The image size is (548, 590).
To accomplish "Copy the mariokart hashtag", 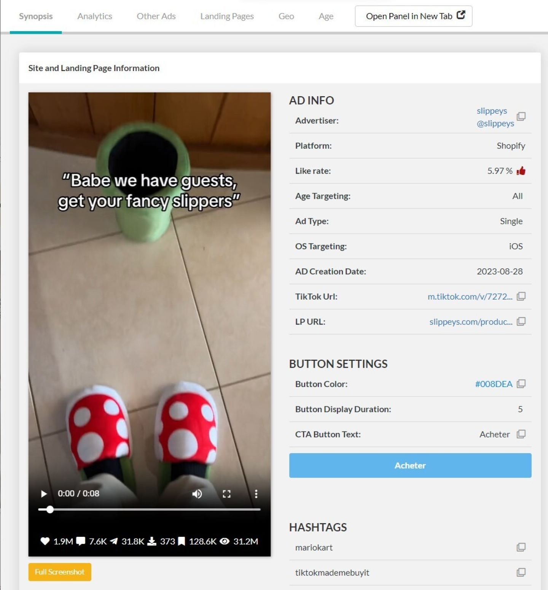I will pyautogui.click(x=521, y=547).
